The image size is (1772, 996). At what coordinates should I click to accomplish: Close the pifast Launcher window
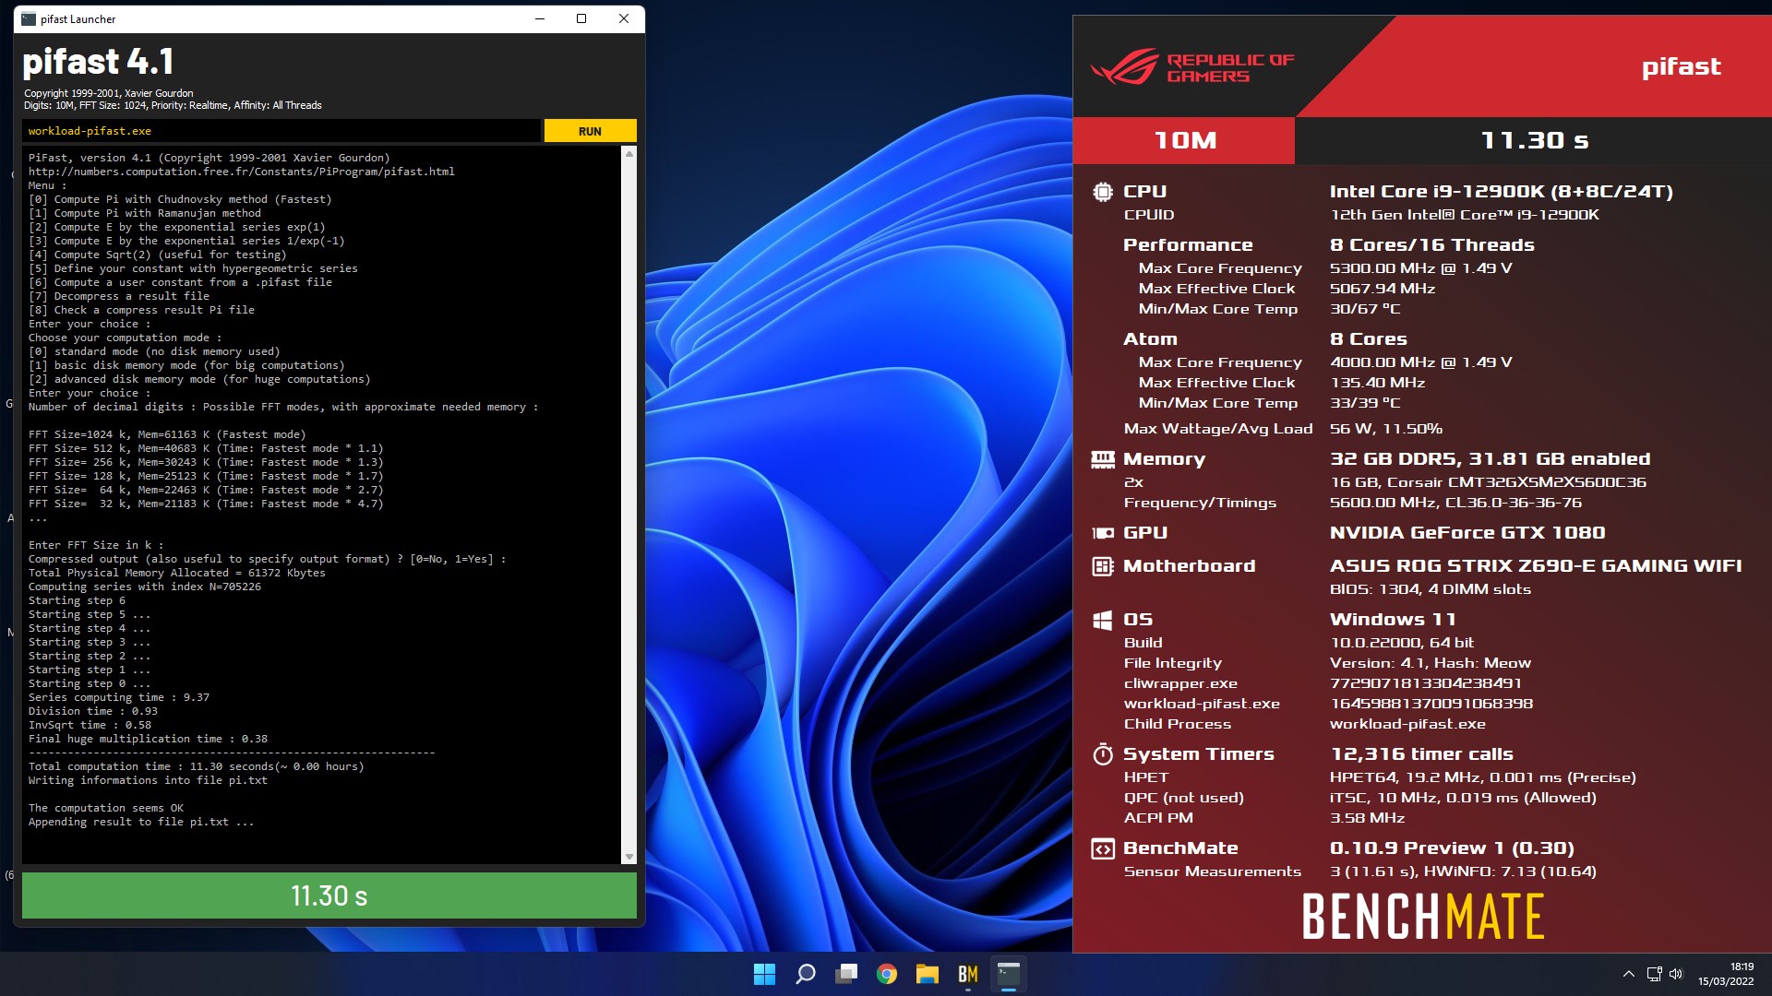[624, 18]
